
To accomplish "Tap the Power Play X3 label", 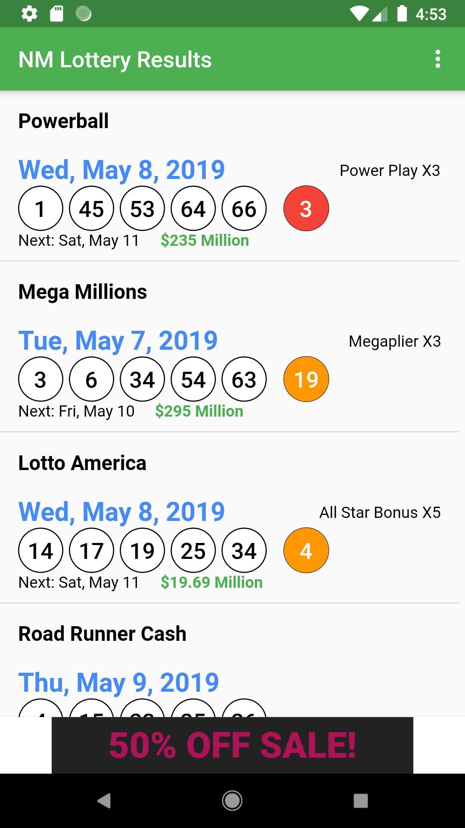I will [x=390, y=171].
